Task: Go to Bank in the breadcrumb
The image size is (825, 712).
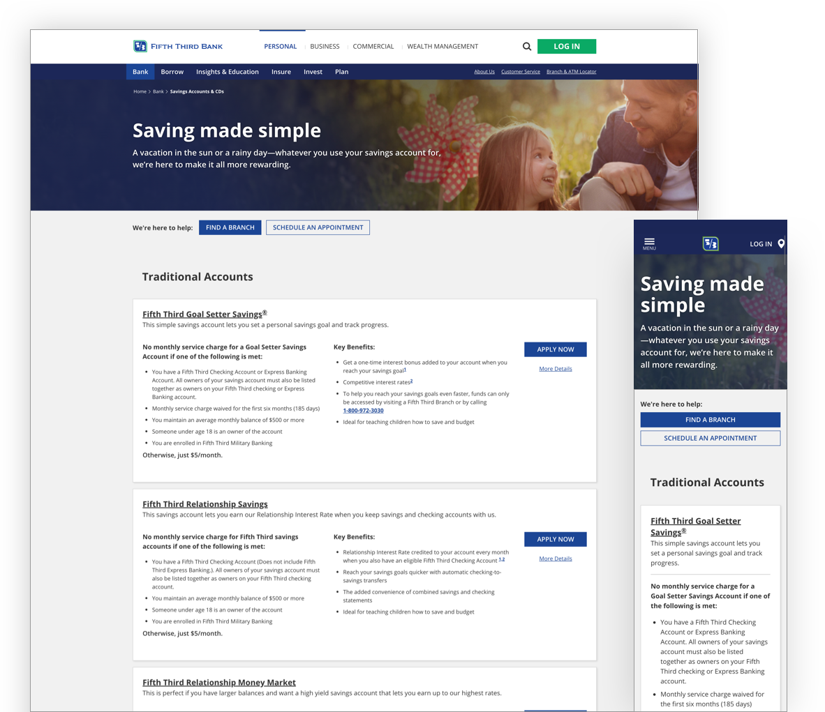Action: 158,91
